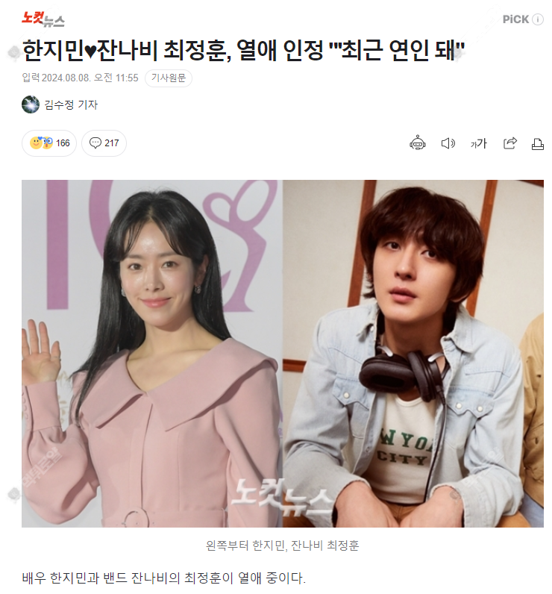Click the PiCK label
The width and height of the screenshot is (552, 594).
[x=515, y=19]
